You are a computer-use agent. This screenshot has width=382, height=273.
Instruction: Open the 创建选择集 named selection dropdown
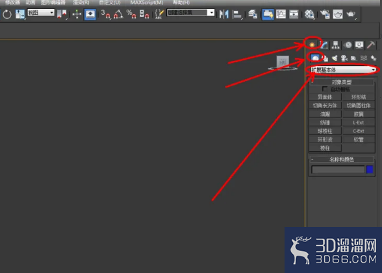pyautogui.click(x=191, y=12)
